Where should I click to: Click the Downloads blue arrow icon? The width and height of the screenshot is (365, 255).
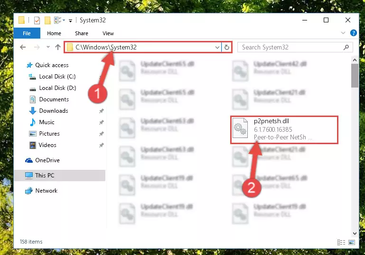(x=33, y=111)
